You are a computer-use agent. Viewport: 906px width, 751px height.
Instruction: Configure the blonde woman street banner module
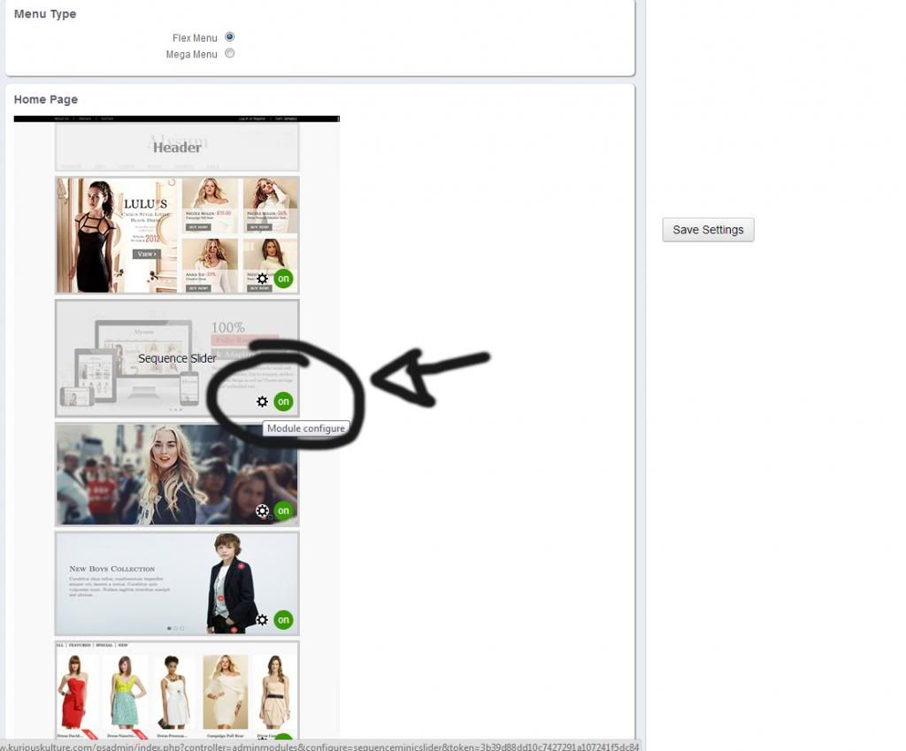click(x=262, y=510)
